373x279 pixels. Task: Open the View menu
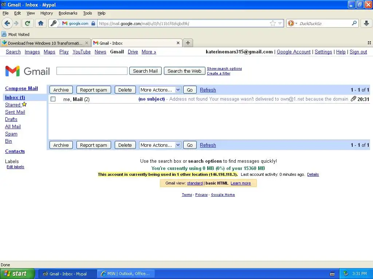31,13
